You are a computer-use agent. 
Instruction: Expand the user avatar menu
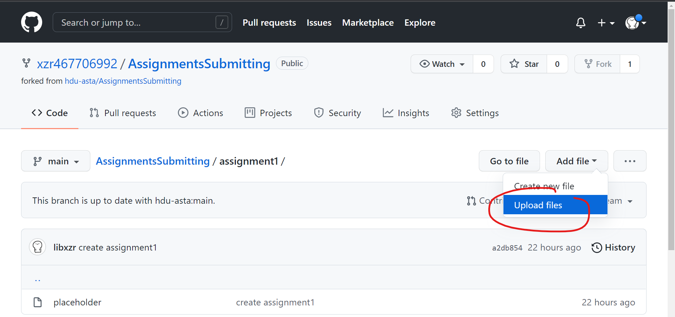click(635, 23)
